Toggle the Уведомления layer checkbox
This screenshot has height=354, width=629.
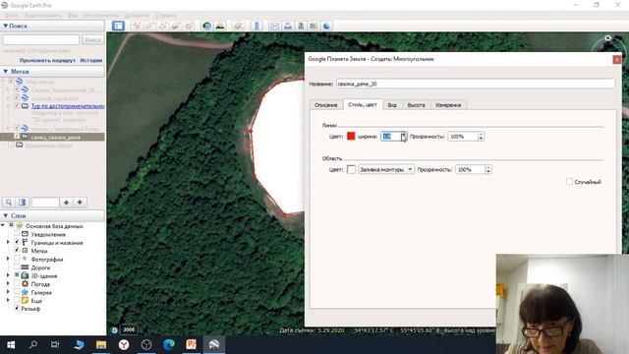tap(17, 234)
